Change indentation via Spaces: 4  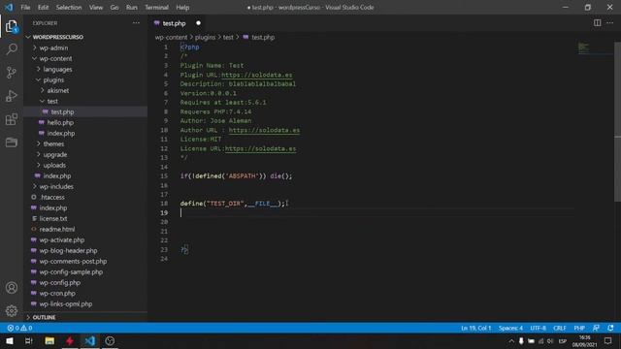(x=510, y=328)
